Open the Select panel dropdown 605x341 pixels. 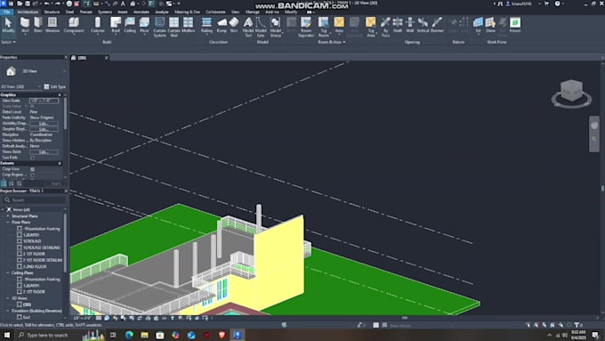tap(8, 42)
